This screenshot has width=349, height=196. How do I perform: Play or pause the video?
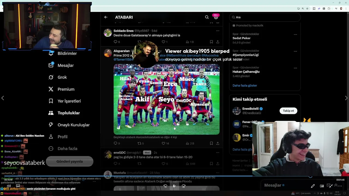pyautogui.click(x=174, y=186)
